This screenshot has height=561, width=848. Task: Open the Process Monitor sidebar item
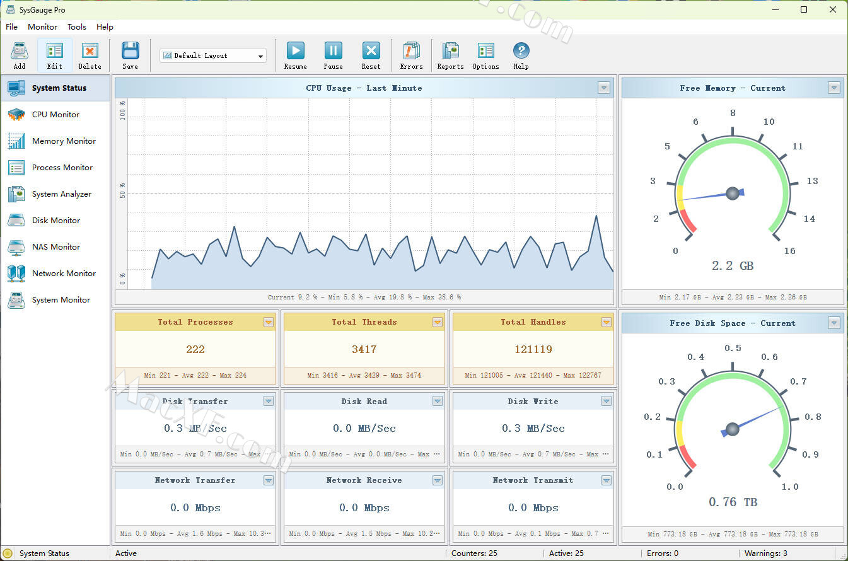62,168
